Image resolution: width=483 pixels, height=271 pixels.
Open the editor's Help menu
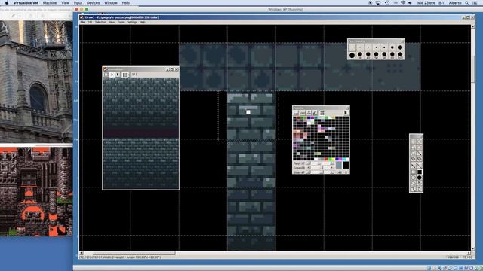click(x=143, y=22)
